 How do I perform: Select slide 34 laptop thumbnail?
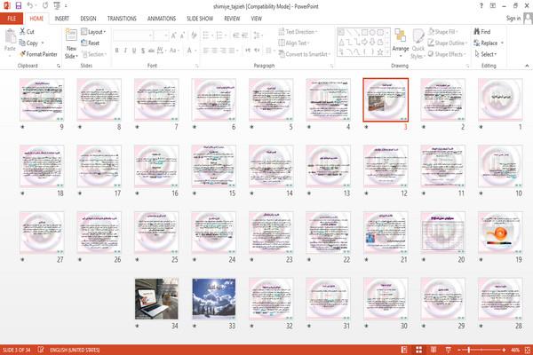[x=156, y=299]
